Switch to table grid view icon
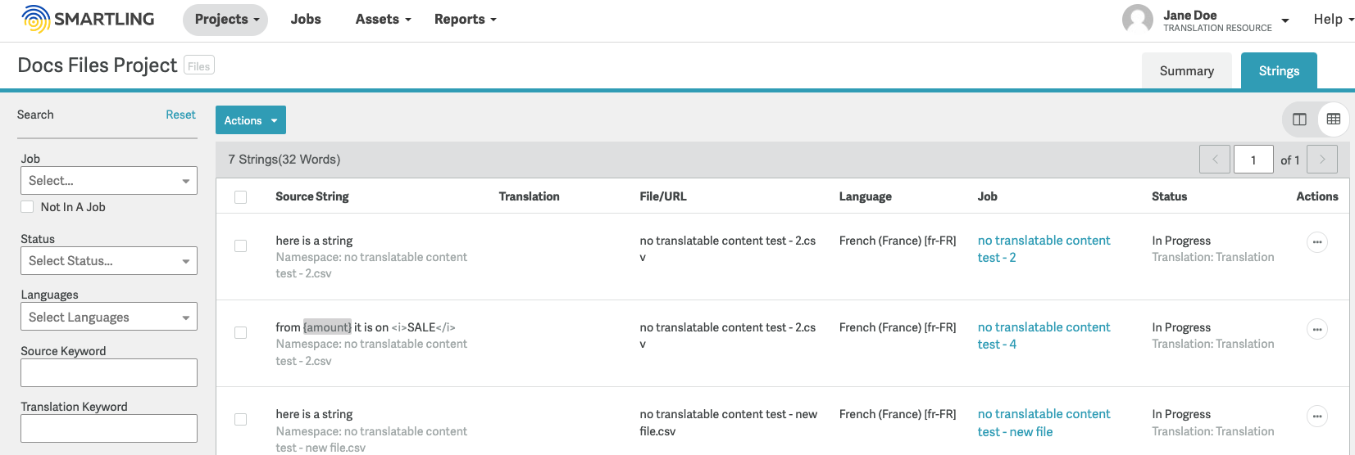The height and width of the screenshot is (455, 1355). tap(1334, 119)
